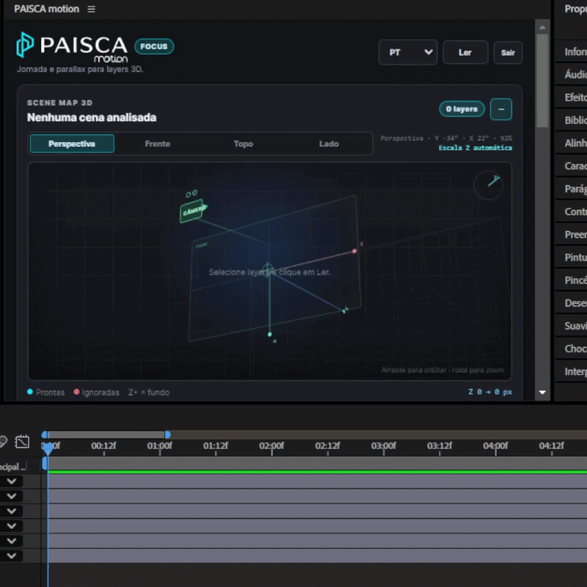Viewport: 587px width, 587px height.
Task: Click the Escala Z automática link
Action: click(x=475, y=148)
